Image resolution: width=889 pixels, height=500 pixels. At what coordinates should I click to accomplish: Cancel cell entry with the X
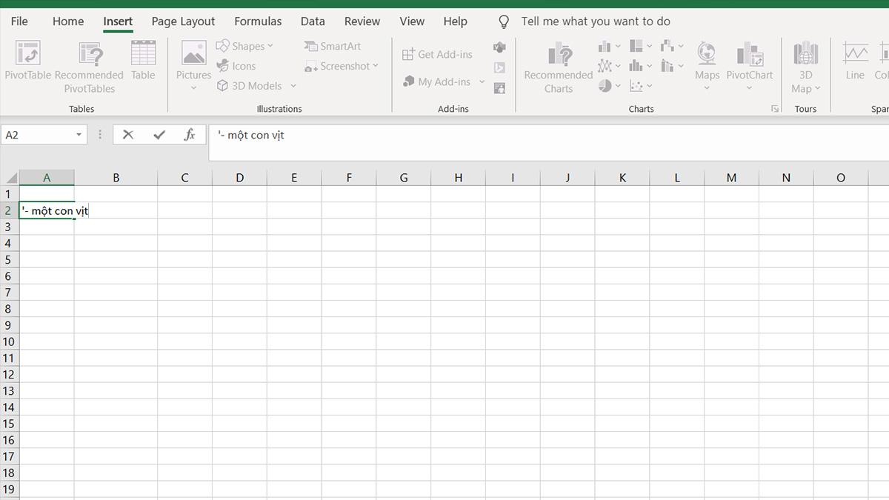coord(127,134)
